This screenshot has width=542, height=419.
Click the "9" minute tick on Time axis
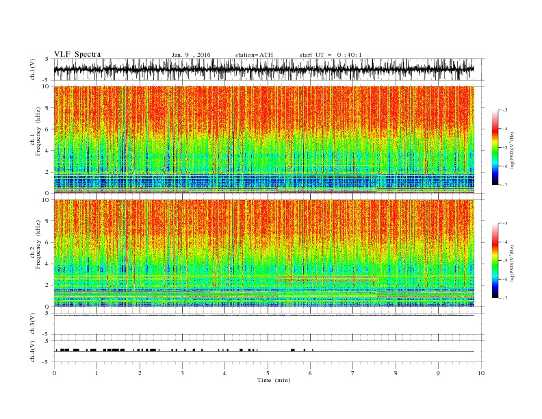pyautogui.click(x=438, y=373)
